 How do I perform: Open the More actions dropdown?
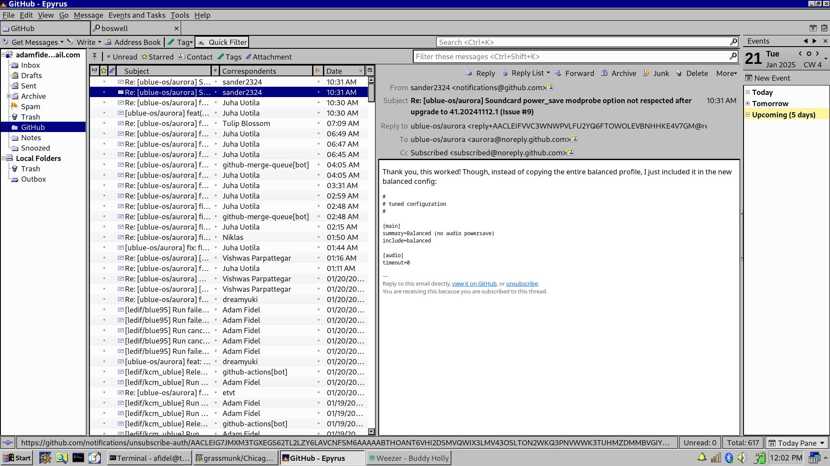[x=726, y=73]
